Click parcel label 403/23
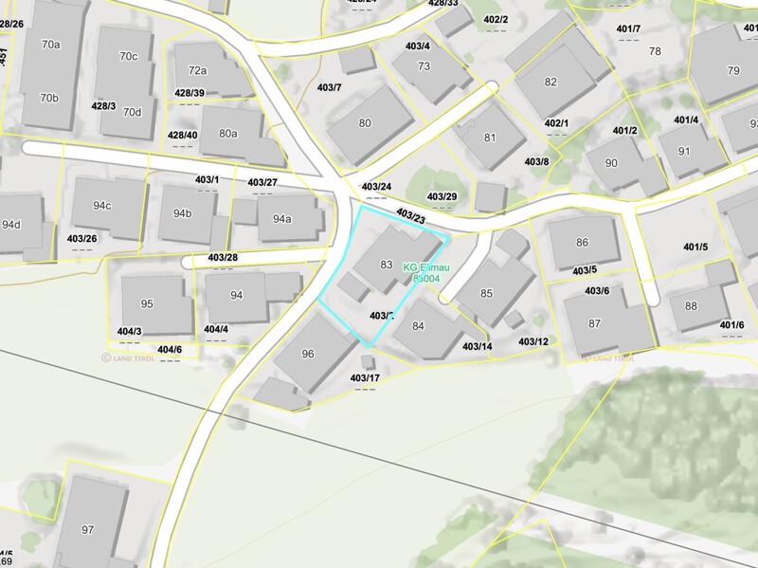The image size is (758, 568). pyautogui.click(x=410, y=217)
